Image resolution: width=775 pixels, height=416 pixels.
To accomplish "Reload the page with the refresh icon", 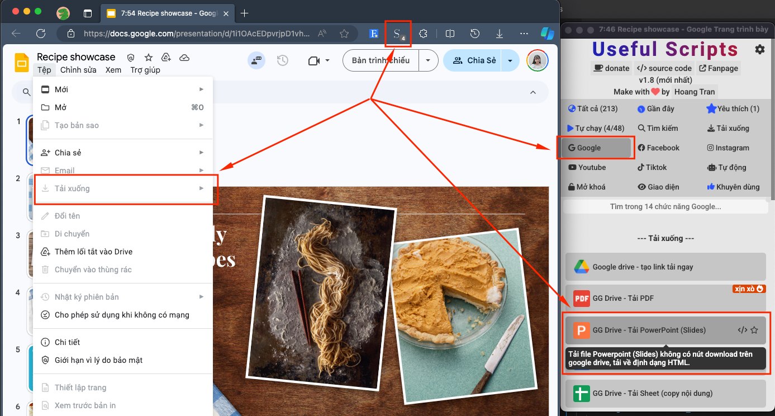I will 41,34.
